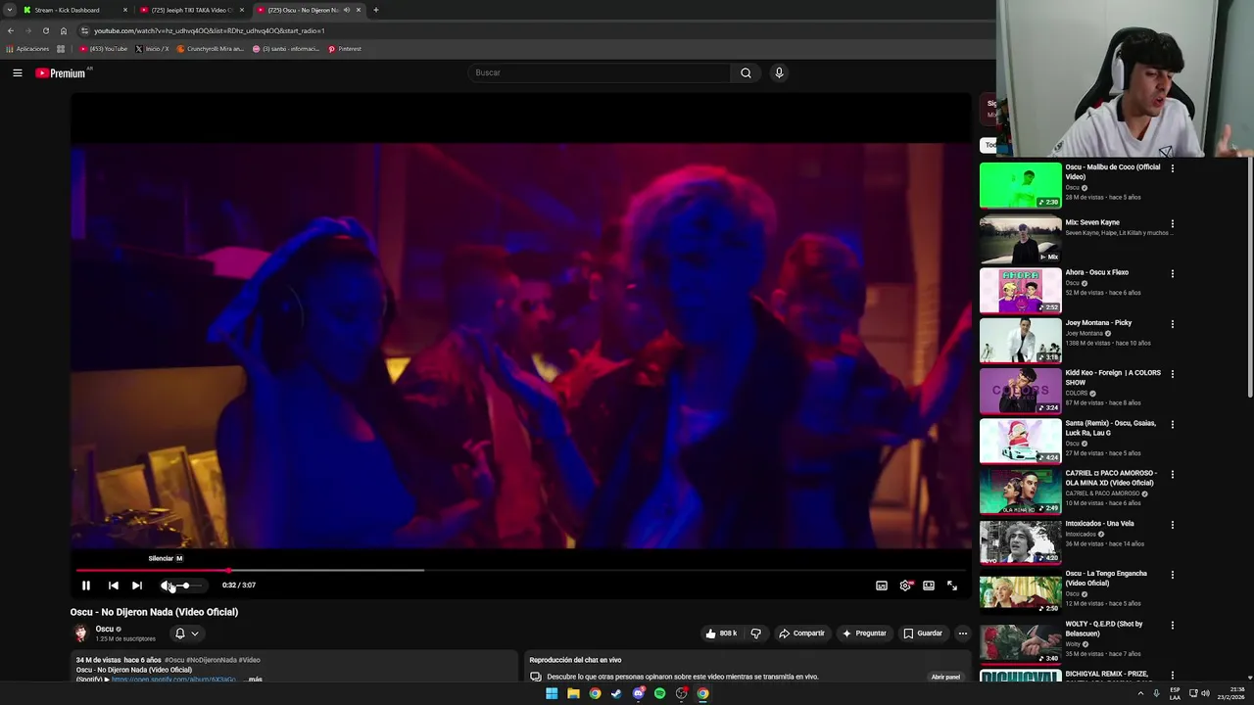This screenshot has width=1254, height=705.
Task: Enter fullscreen mode
Action: coord(952,586)
